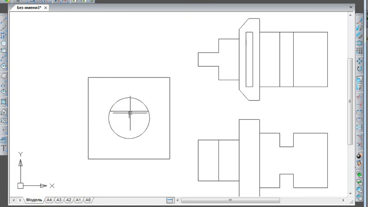
Task: Select the Scale tool
Action: [359, 79]
